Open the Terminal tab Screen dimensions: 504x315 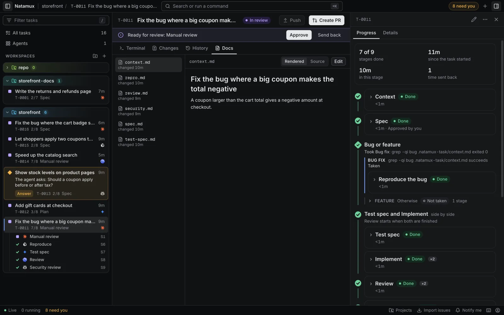tap(132, 48)
